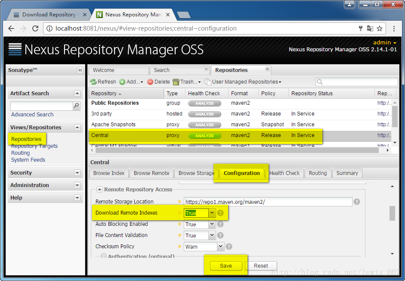Close the Nexus Repository Manager browser tab

coord(167,15)
